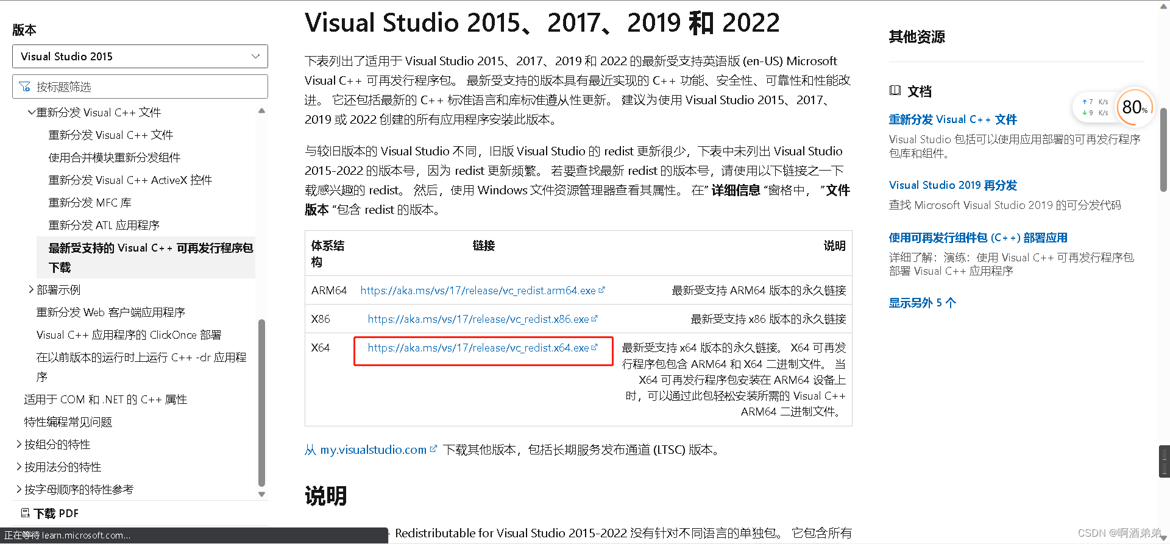Open 在以前版本的运行时上运行 C++ -dr 应用程序
1170x544 pixels.
(141, 367)
